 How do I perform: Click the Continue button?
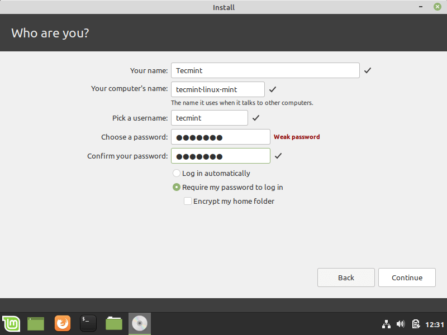407,277
